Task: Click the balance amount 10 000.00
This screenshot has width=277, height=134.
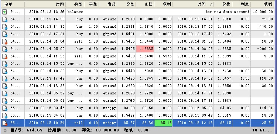Action: click(263, 12)
